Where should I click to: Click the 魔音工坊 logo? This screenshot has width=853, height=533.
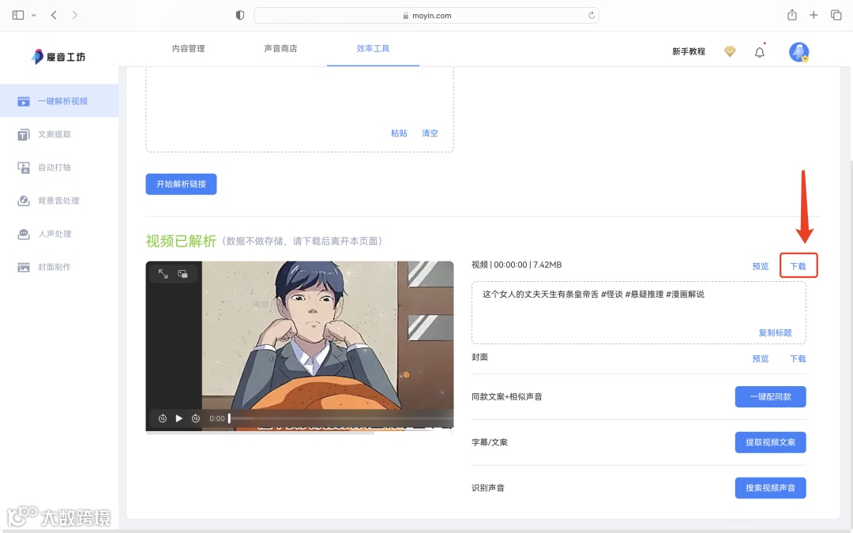point(58,56)
